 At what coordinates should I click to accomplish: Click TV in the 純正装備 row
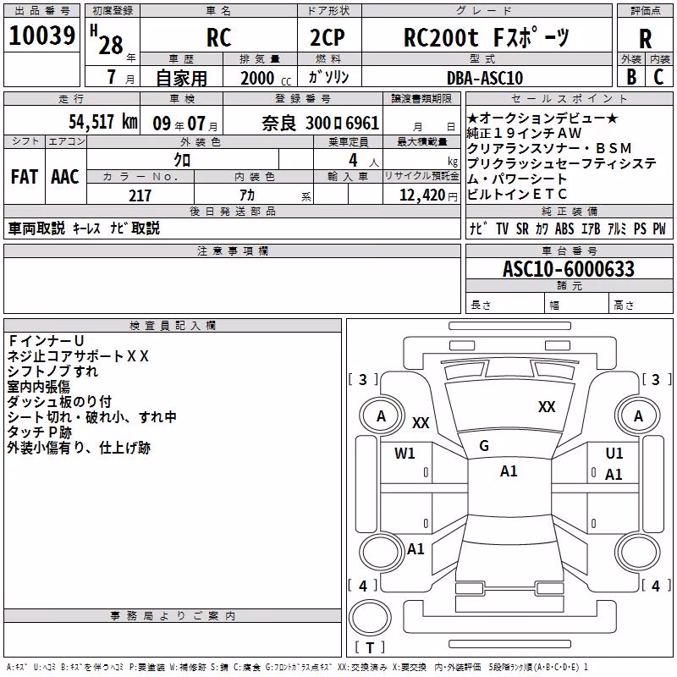[x=502, y=228]
